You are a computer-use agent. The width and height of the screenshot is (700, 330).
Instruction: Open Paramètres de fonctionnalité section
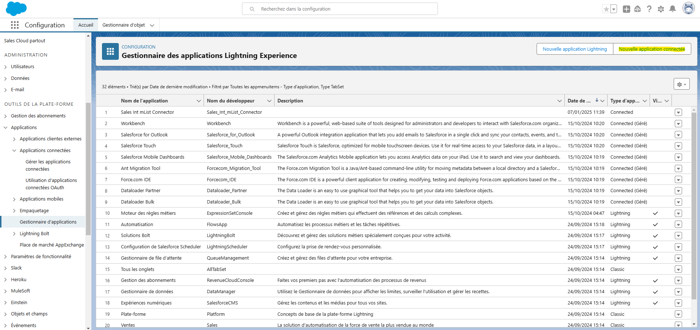pyautogui.click(x=41, y=256)
